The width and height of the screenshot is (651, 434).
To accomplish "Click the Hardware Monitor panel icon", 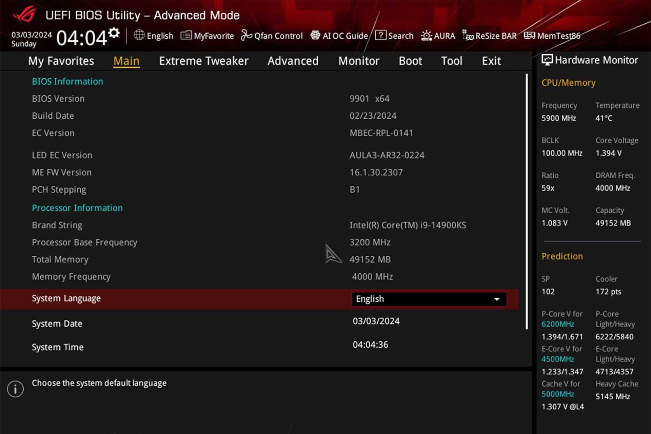I will point(547,60).
